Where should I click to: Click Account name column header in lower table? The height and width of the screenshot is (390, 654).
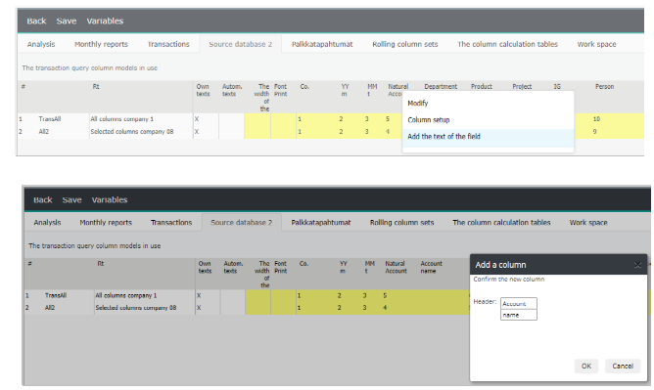point(431,267)
